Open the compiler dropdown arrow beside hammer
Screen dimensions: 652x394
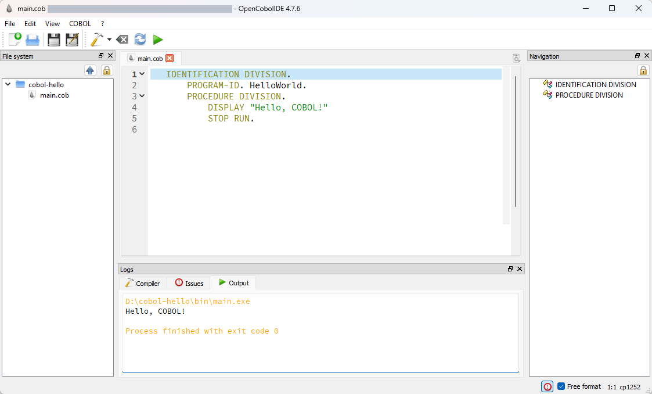[x=109, y=40]
